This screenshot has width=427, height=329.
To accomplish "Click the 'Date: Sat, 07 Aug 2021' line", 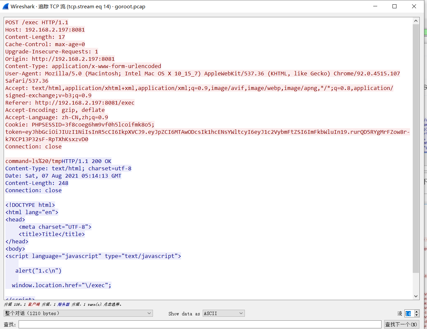I will tap(63, 176).
